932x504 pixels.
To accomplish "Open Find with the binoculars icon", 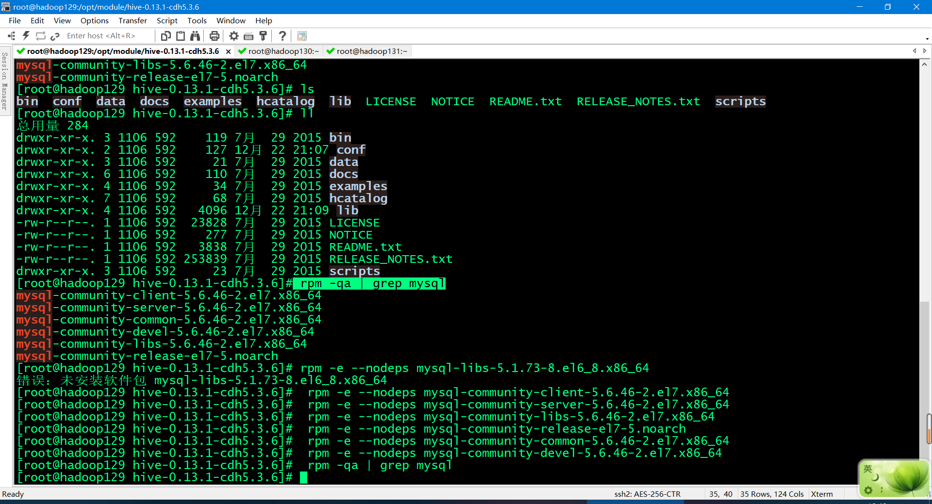I will pyautogui.click(x=195, y=36).
